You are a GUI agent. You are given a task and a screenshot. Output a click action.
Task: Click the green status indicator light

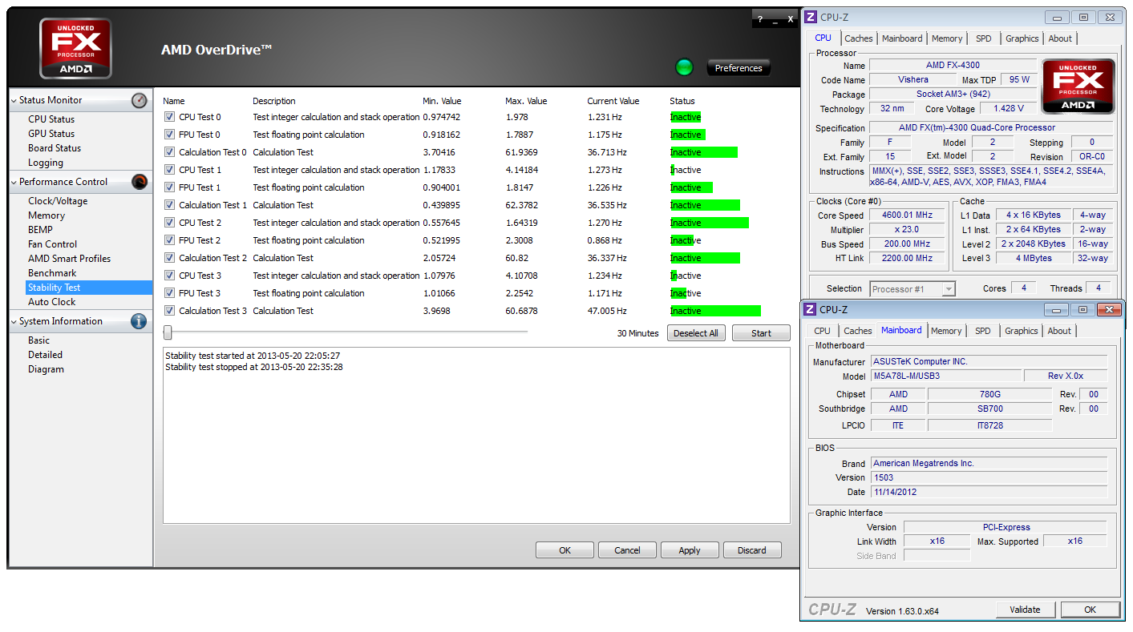(x=684, y=67)
